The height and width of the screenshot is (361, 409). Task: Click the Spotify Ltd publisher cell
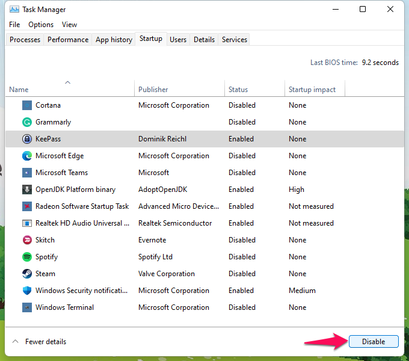tap(155, 257)
